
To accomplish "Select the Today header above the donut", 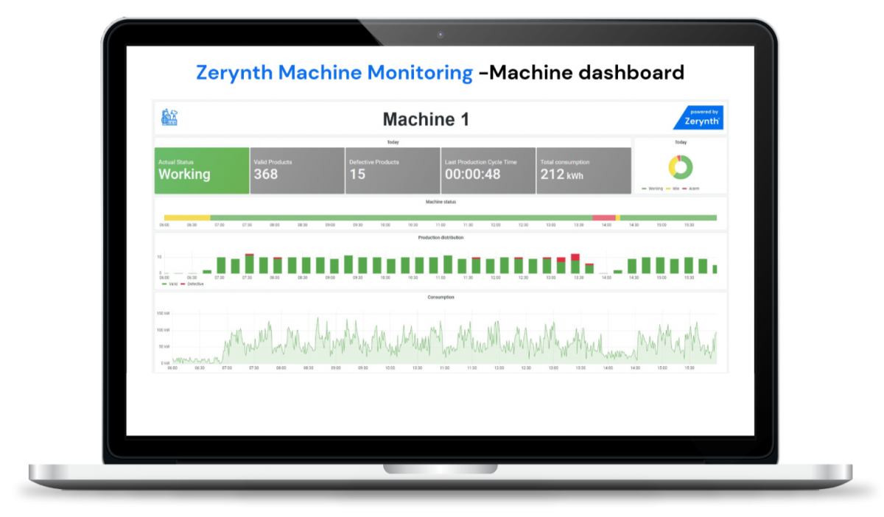I will [681, 141].
